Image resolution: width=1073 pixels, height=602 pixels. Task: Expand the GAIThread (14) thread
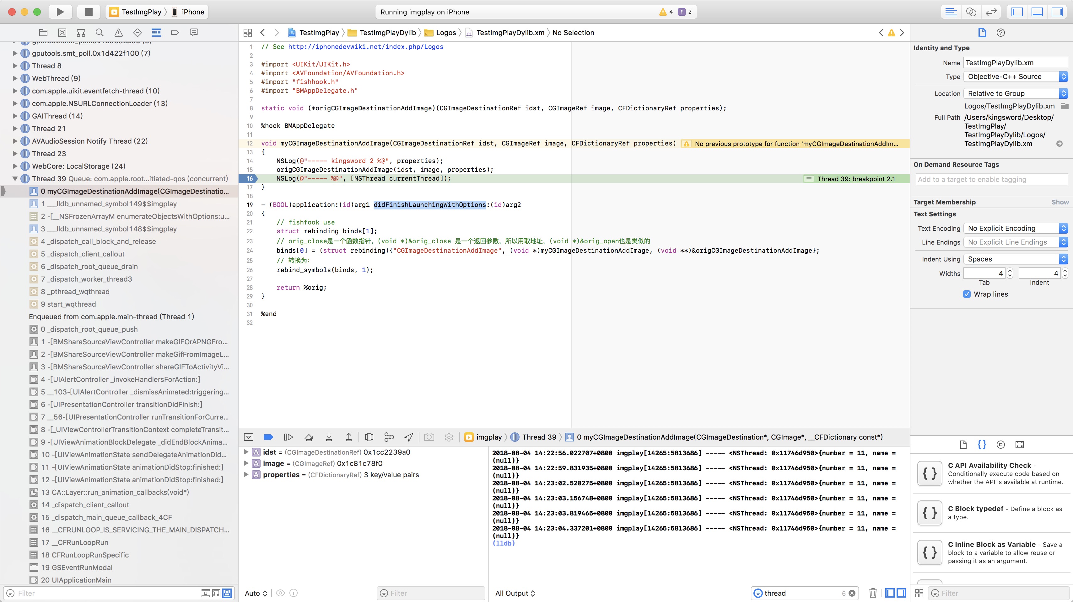point(15,116)
